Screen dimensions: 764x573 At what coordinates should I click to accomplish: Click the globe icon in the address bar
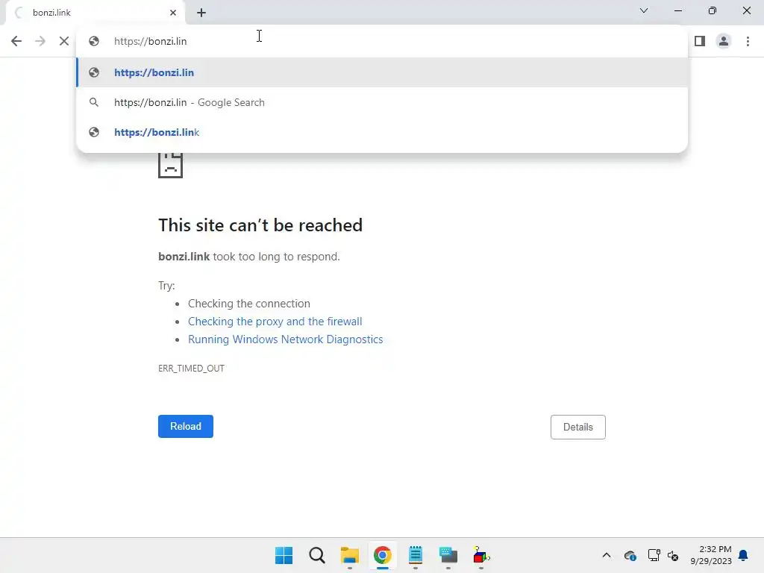click(94, 41)
